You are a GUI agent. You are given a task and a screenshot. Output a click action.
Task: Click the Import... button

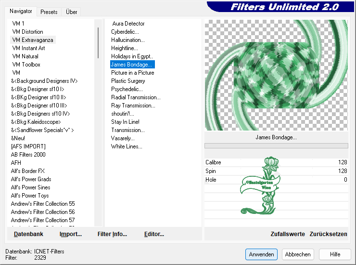coord(71,234)
